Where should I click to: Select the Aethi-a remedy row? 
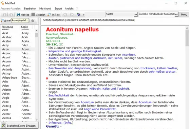18,118
